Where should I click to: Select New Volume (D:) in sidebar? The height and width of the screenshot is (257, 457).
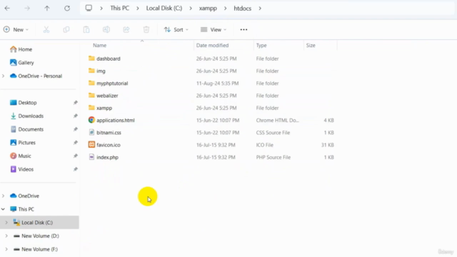click(40, 236)
